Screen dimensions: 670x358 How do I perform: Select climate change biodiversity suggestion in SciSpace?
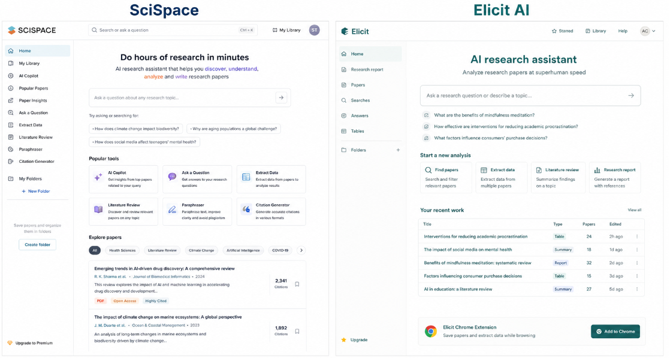pyautogui.click(x=136, y=129)
